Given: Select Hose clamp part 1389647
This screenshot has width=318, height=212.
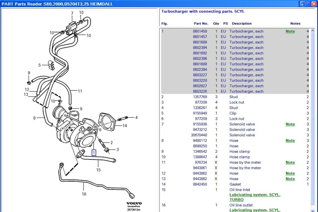Looking at the screenshot, I should click(x=235, y=157).
